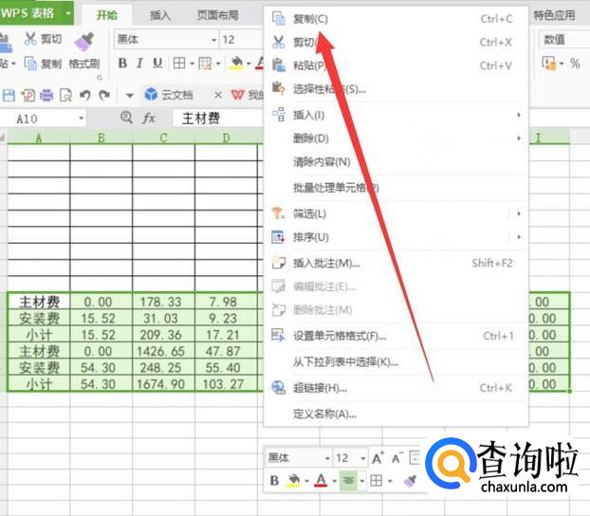
Task: Open Hyperlink (超链接) dialog
Action: (x=394, y=388)
